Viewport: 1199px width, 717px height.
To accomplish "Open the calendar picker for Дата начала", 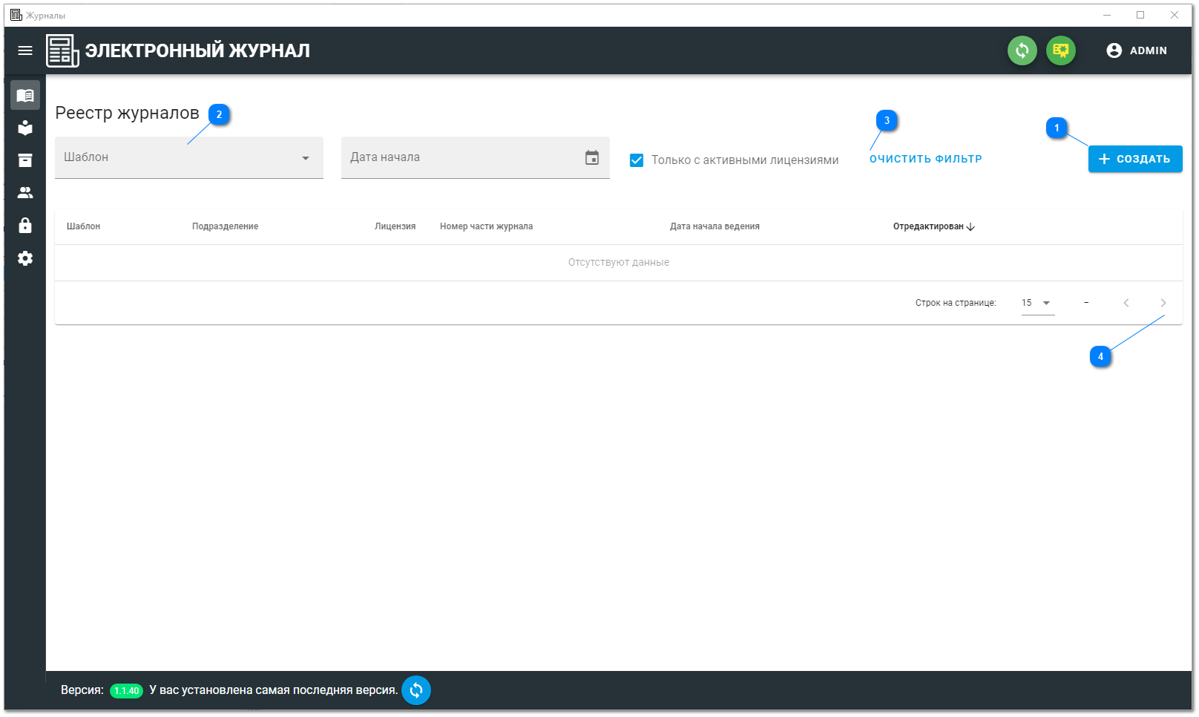I will [591, 157].
